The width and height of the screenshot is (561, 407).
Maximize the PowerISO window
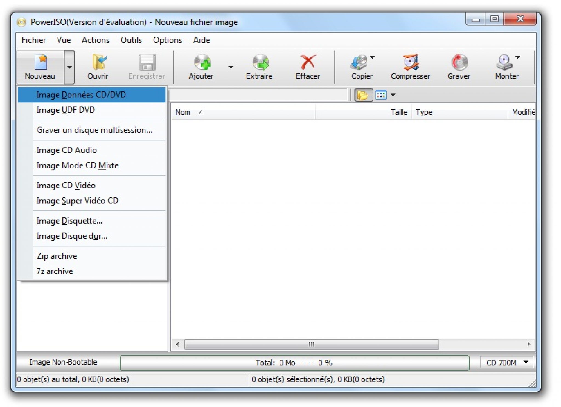pos(494,19)
